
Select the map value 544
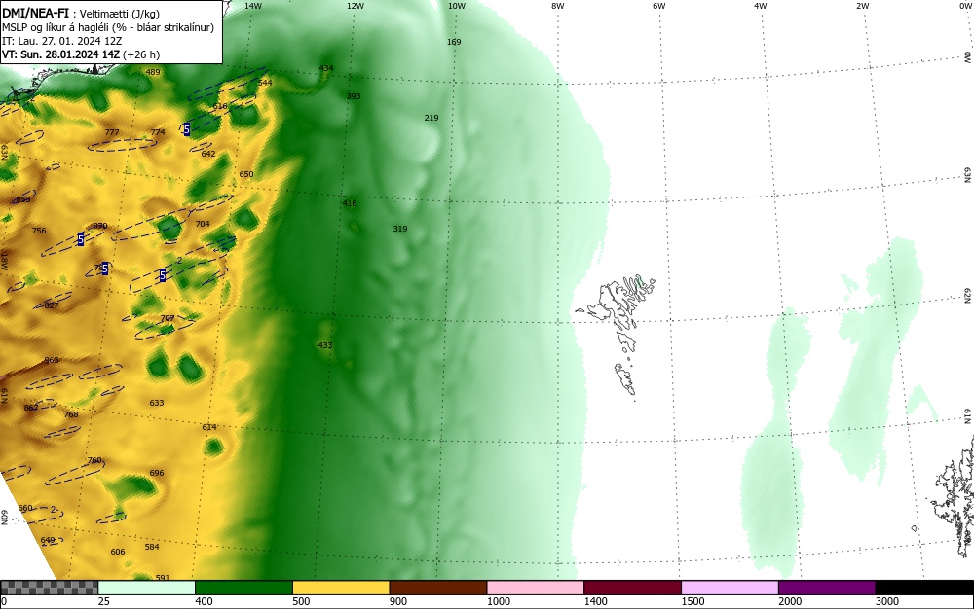(265, 83)
